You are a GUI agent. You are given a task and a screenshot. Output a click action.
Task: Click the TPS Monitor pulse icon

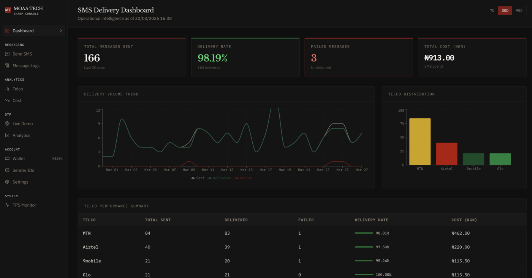(7, 205)
